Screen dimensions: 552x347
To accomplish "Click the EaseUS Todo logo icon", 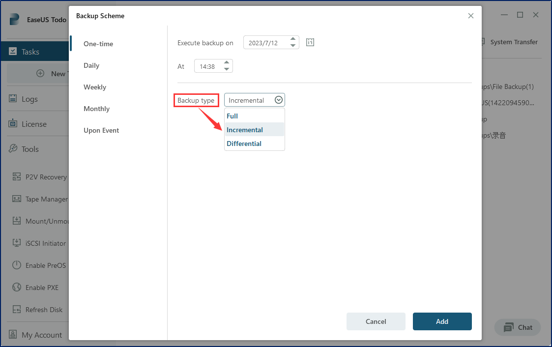I will (x=14, y=19).
